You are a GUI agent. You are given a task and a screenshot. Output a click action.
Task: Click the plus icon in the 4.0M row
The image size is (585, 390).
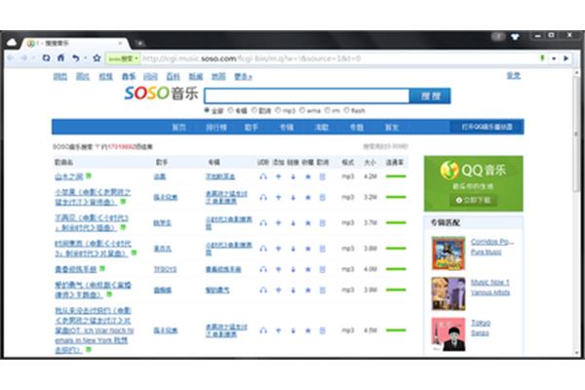pos(278,269)
